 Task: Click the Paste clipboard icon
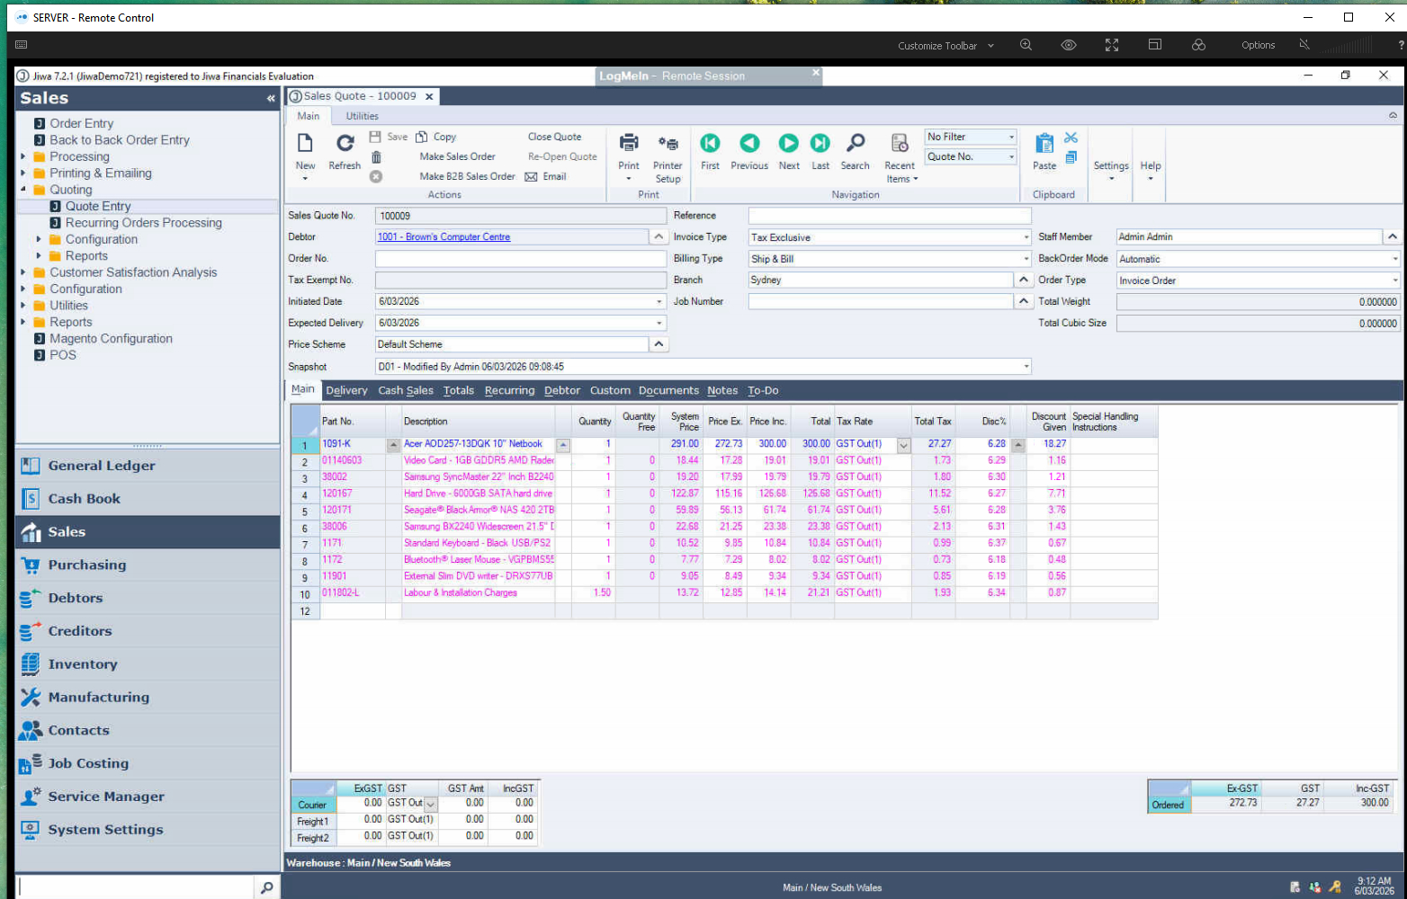coord(1044,144)
